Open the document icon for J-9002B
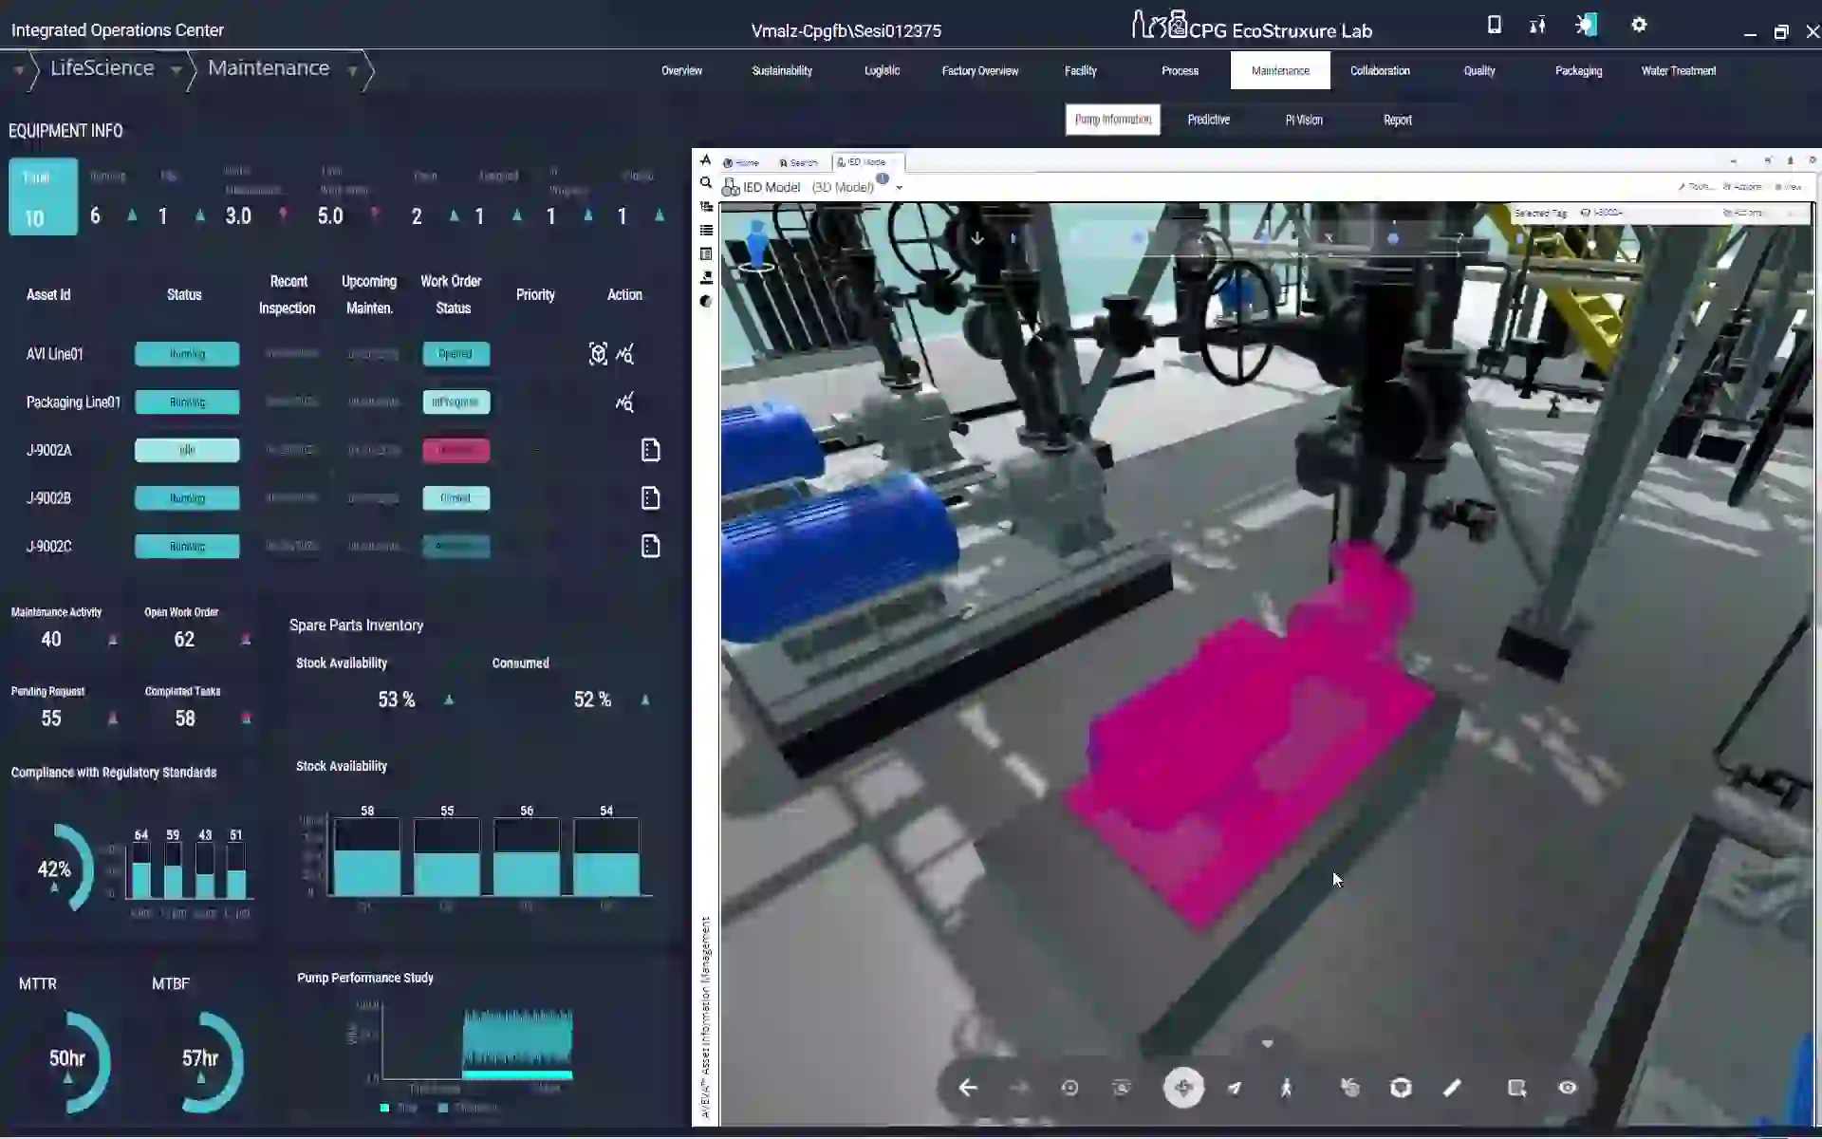The image size is (1822, 1139). coord(650,497)
